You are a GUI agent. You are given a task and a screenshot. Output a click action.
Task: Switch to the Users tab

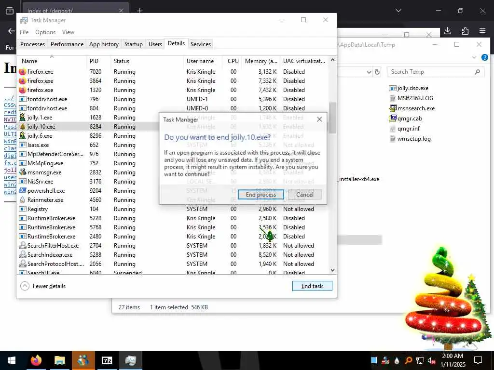click(155, 44)
